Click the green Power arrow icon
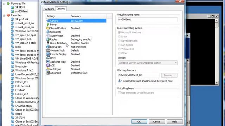225x126 pixels. click(x=48, y=24)
